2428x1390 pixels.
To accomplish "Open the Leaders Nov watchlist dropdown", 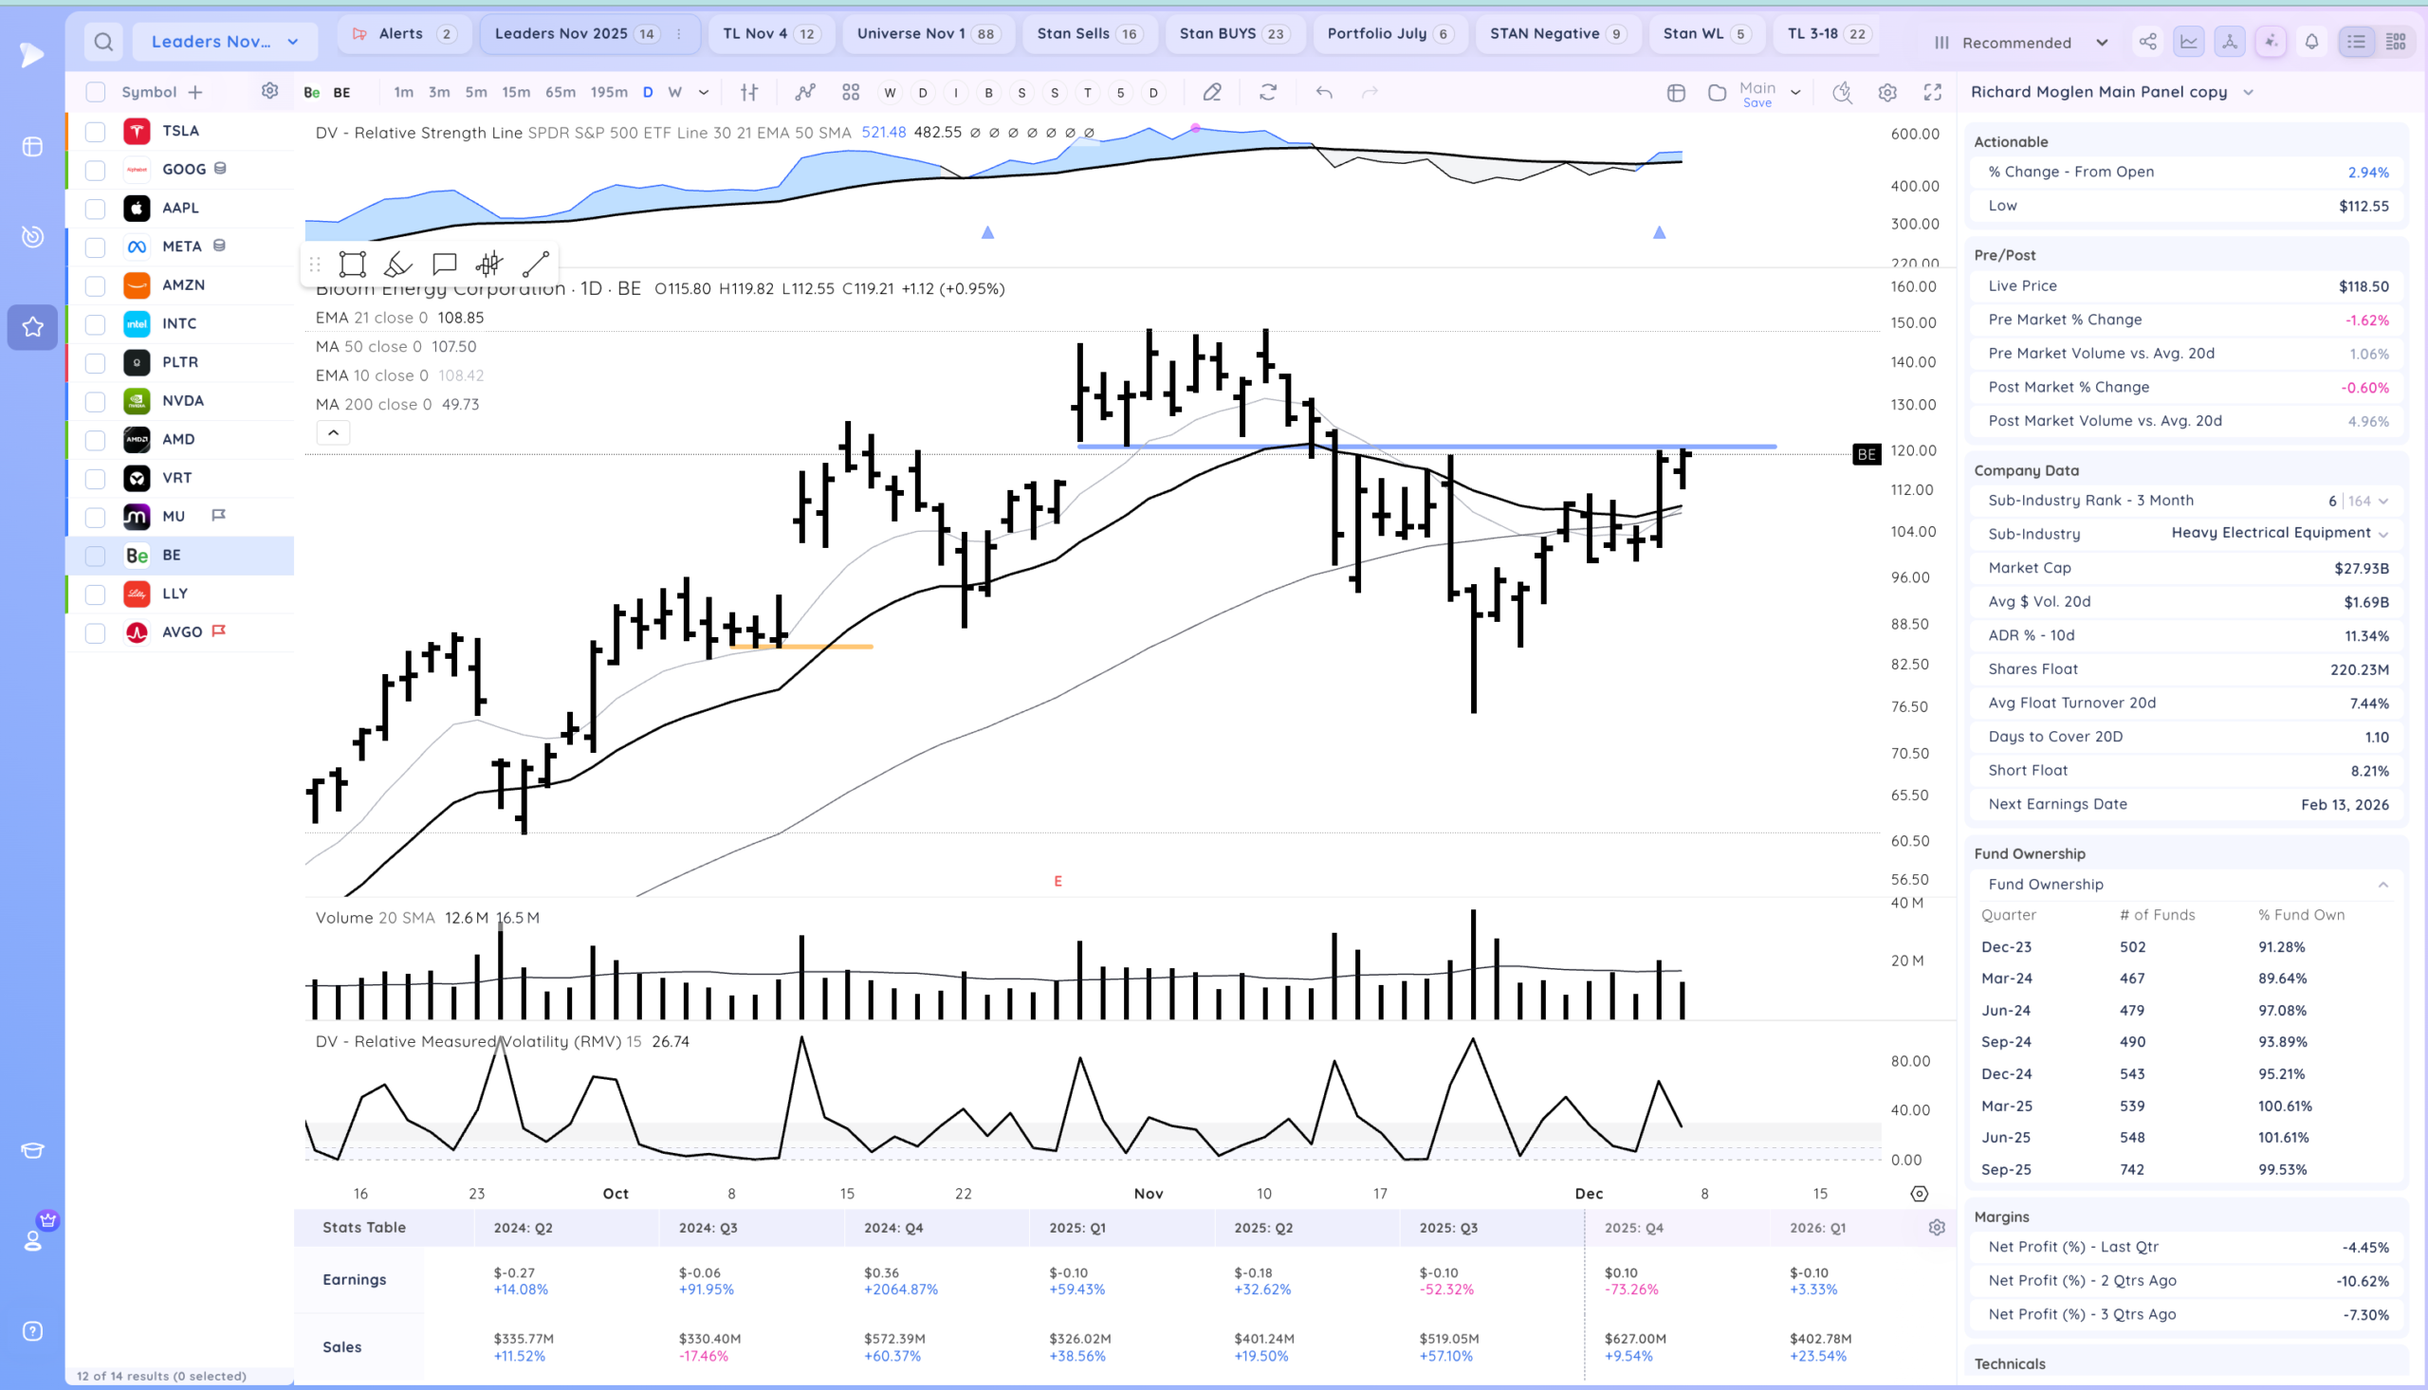I will coord(225,42).
